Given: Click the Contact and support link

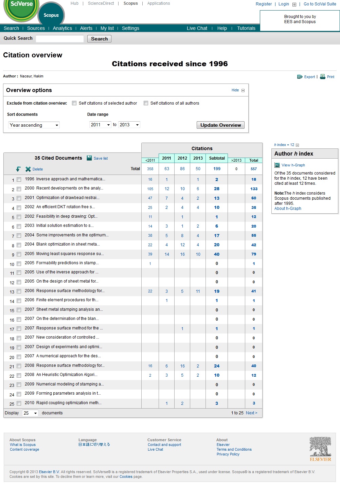Looking at the screenshot, I should [x=164, y=445].
